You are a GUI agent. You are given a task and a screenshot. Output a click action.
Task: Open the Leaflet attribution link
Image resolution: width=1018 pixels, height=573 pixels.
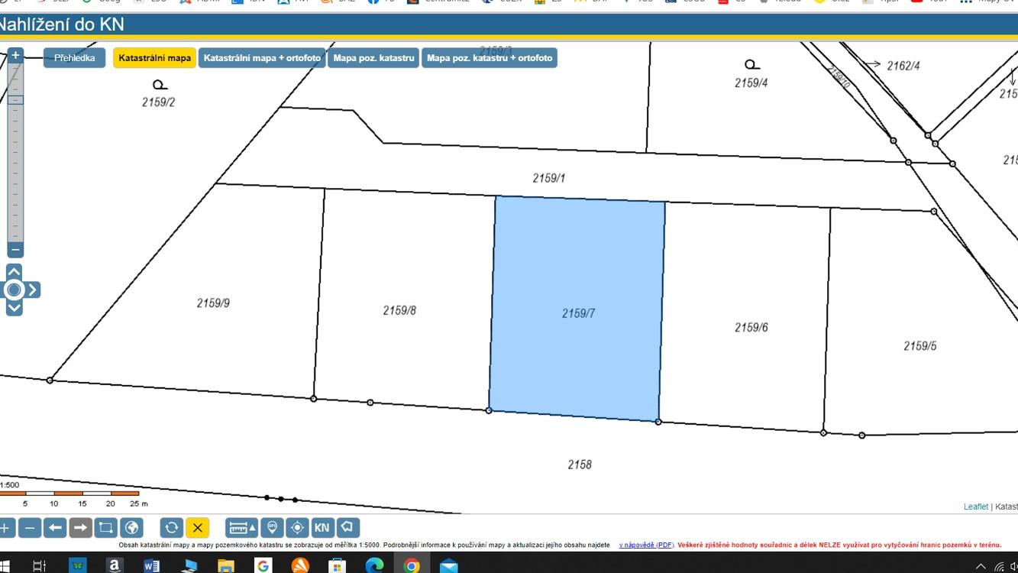[x=975, y=507]
